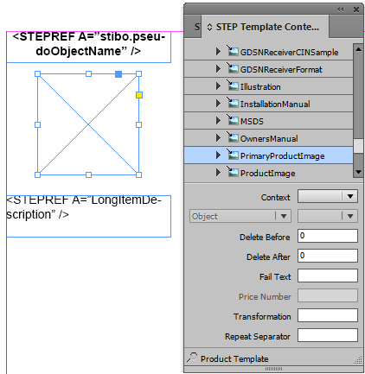Collapse the panel with the double-arrow icon
Image resolution: width=365 pixels, height=374 pixels.
[x=341, y=10]
